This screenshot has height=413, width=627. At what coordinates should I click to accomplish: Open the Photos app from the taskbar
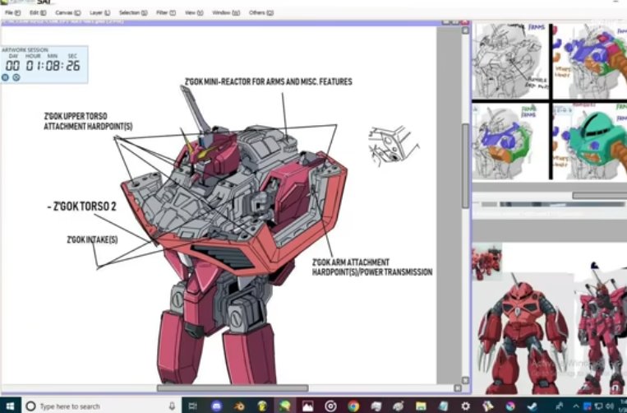(x=307, y=406)
